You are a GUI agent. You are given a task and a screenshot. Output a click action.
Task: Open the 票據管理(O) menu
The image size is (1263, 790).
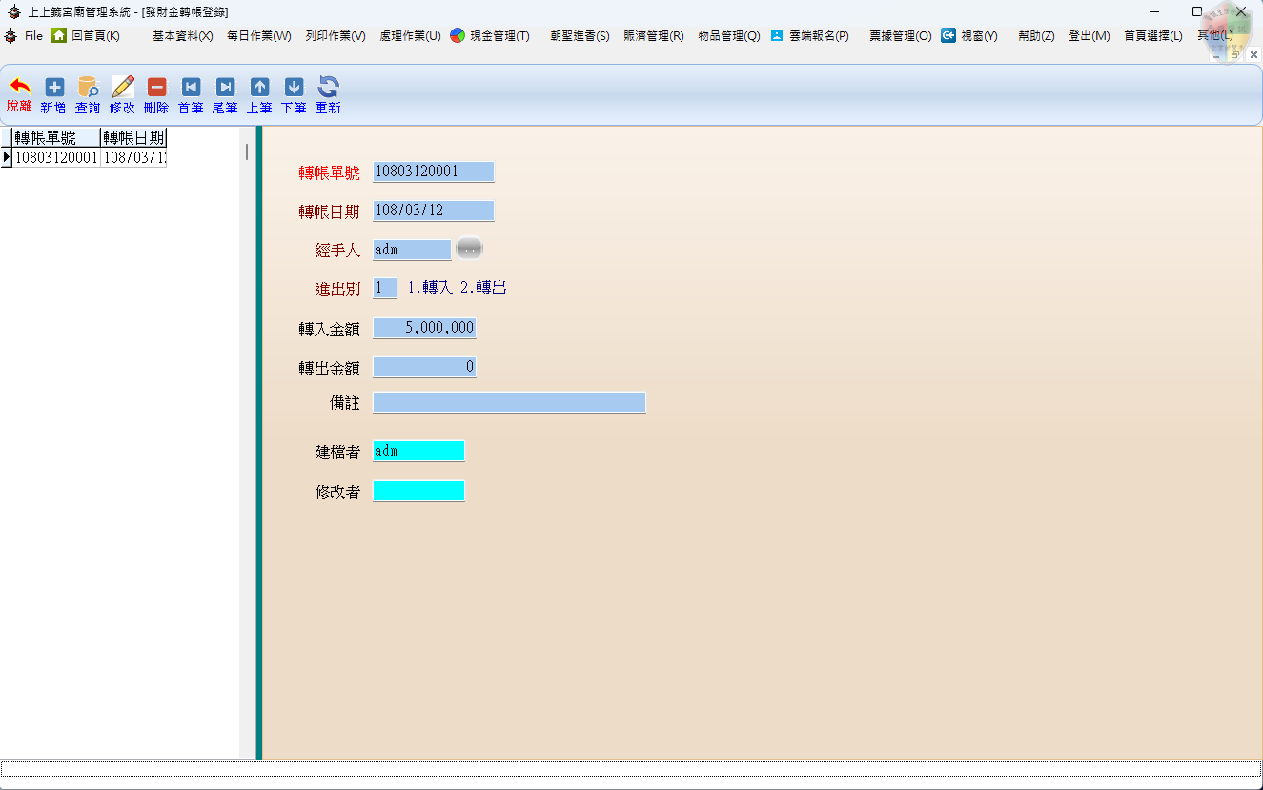pos(900,36)
